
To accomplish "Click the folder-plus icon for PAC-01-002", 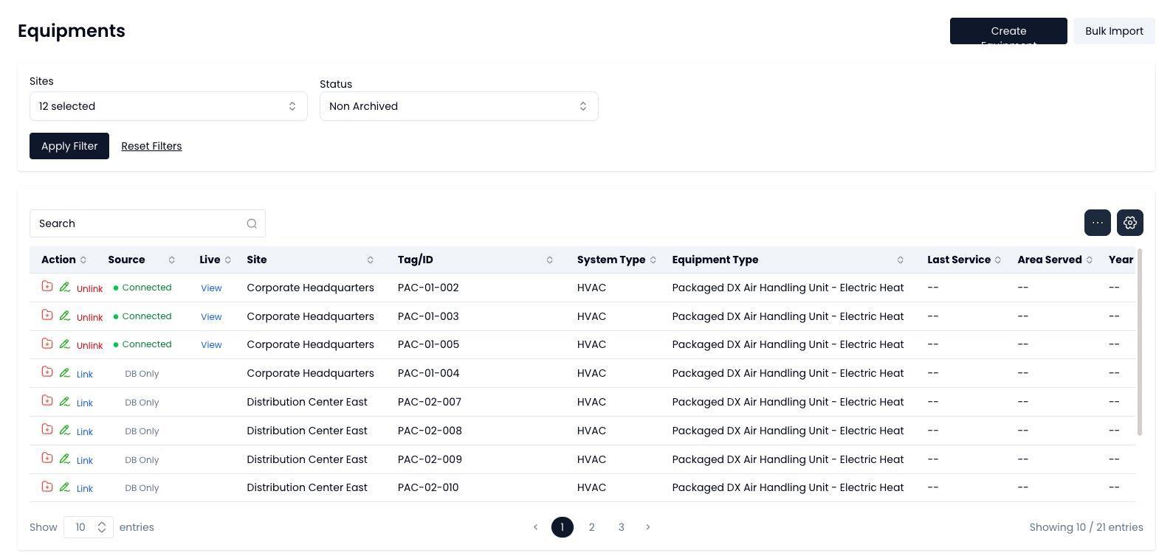I will point(47,286).
